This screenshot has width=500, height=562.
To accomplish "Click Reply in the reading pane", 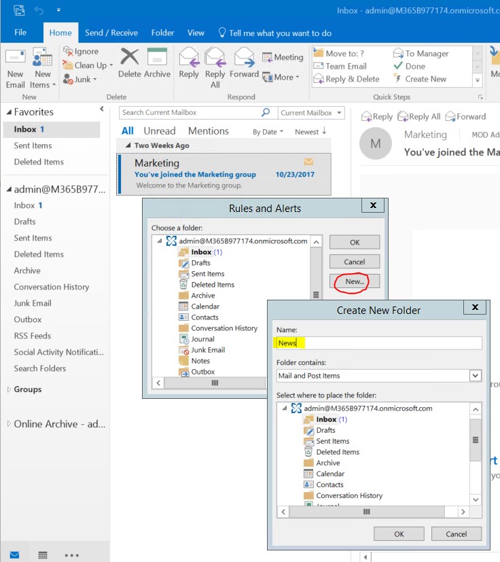I will (377, 117).
